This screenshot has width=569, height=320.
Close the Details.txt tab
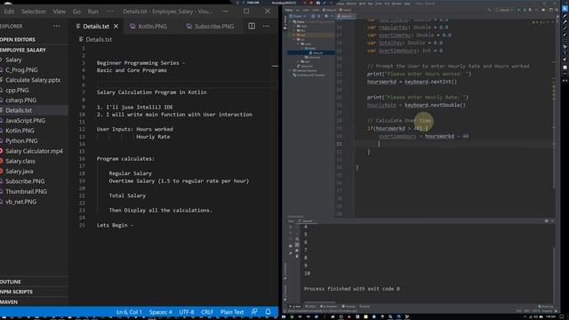pyautogui.click(x=116, y=26)
